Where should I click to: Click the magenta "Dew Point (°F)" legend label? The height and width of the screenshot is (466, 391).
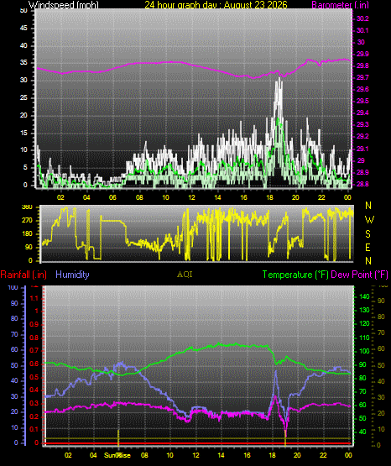(359, 275)
